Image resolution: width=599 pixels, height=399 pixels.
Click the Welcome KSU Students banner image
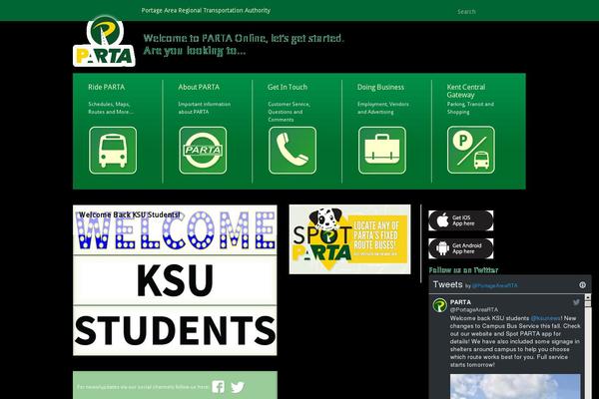click(175, 280)
